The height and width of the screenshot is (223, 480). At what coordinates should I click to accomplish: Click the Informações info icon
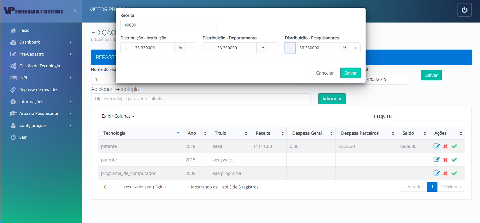13,102
